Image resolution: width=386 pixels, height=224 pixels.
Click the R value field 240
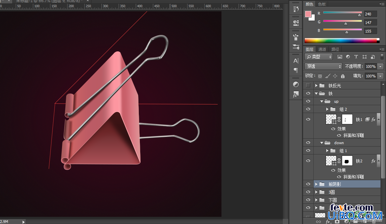pos(370,14)
